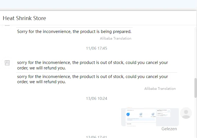This screenshot has width=197, height=138.
Task: Click the light blue strip above the chat header
Action: 98,5
